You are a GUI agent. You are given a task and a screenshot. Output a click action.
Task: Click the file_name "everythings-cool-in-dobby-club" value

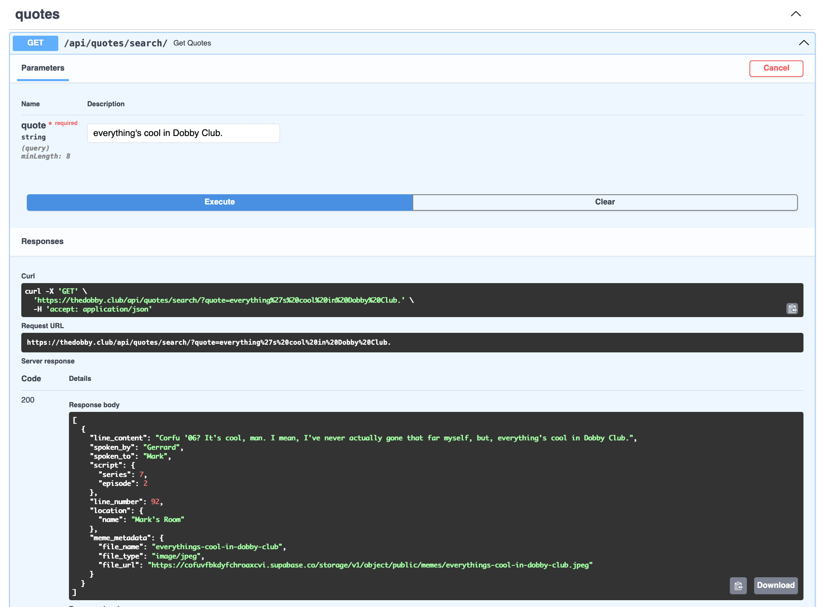coord(217,547)
